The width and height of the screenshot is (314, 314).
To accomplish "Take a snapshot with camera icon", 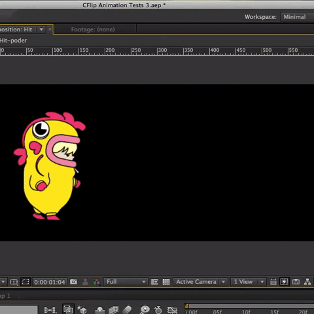I will 74,282.
